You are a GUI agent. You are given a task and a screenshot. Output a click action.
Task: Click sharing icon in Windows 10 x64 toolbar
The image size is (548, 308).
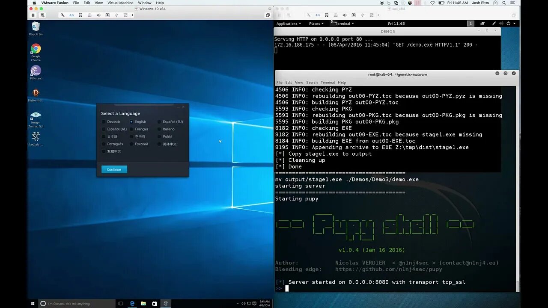tap(125, 15)
